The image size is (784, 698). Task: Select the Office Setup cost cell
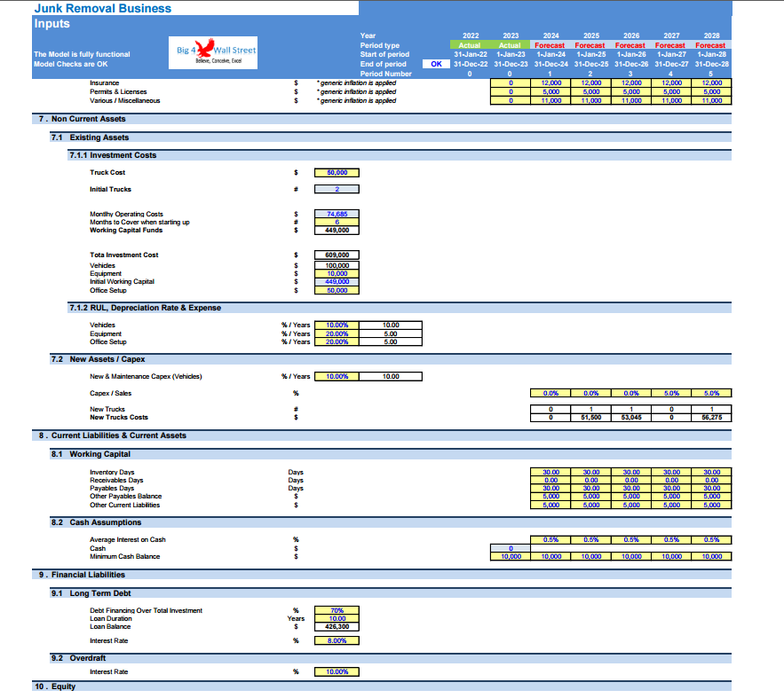pos(337,290)
